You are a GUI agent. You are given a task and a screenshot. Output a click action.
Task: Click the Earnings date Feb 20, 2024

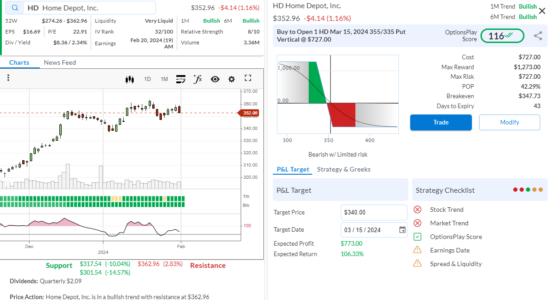[152, 43]
